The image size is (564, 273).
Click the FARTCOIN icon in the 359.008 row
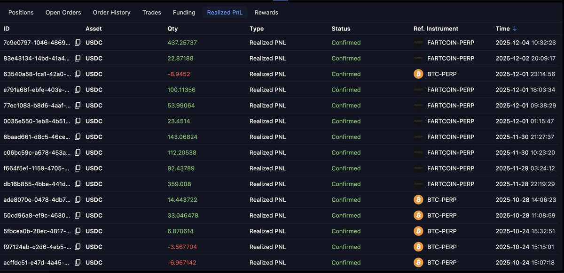pyautogui.click(x=418, y=184)
